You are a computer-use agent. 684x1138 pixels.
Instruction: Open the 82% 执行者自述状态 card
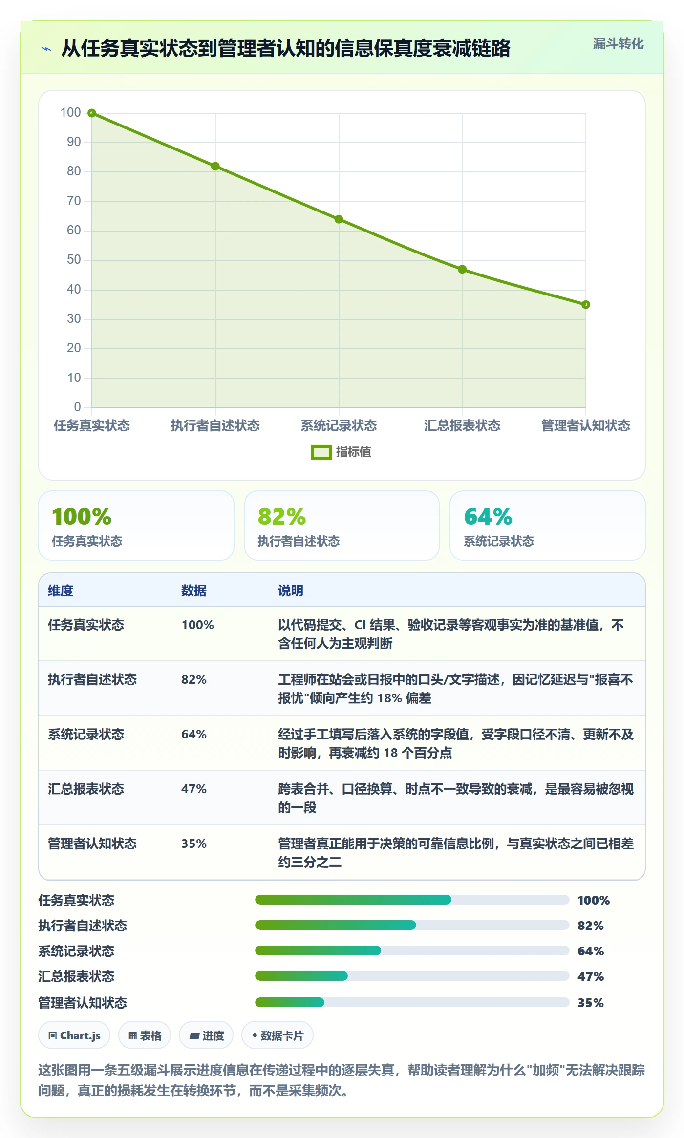point(342,526)
